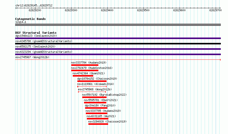Open nsv5507192 (ByrskaBishop2022) variant label
Viewport: 228px width, 134px height.
click(x=104, y=95)
